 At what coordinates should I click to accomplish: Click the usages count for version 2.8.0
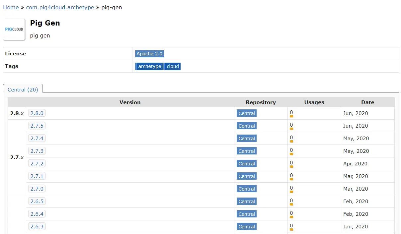click(x=291, y=113)
